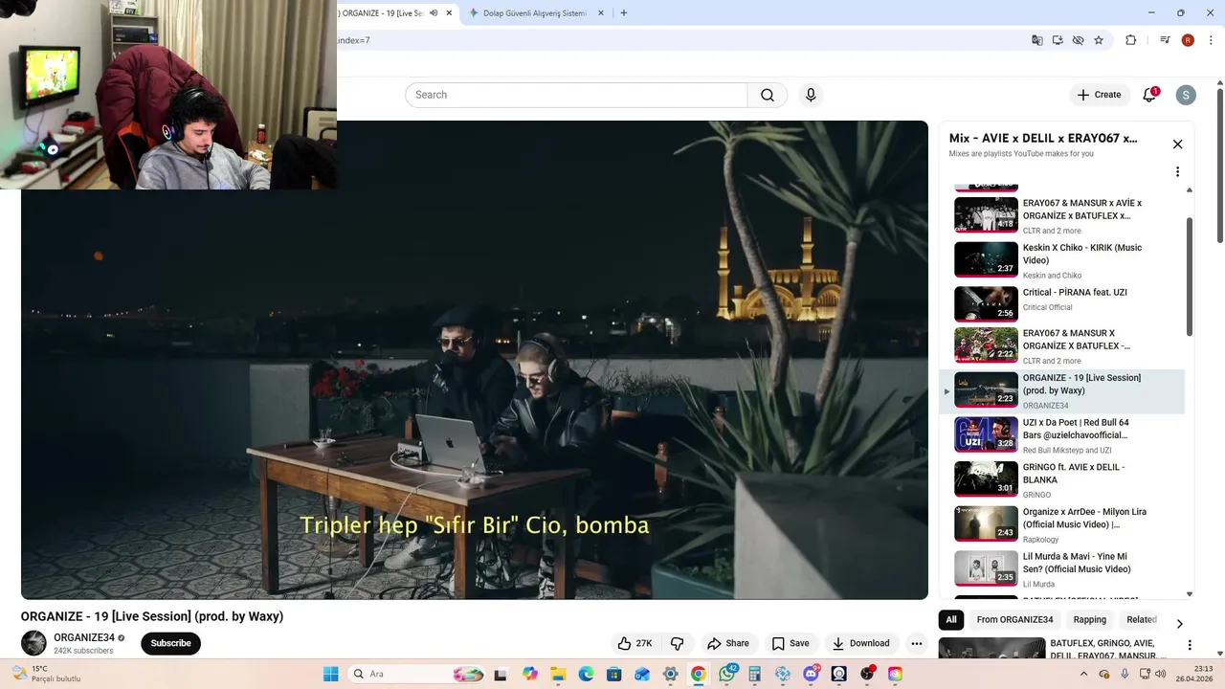The image size is (1225, 689).
Task: Play Organize x ArrDee - Milyon Lira
Action: click(1061, 523)
